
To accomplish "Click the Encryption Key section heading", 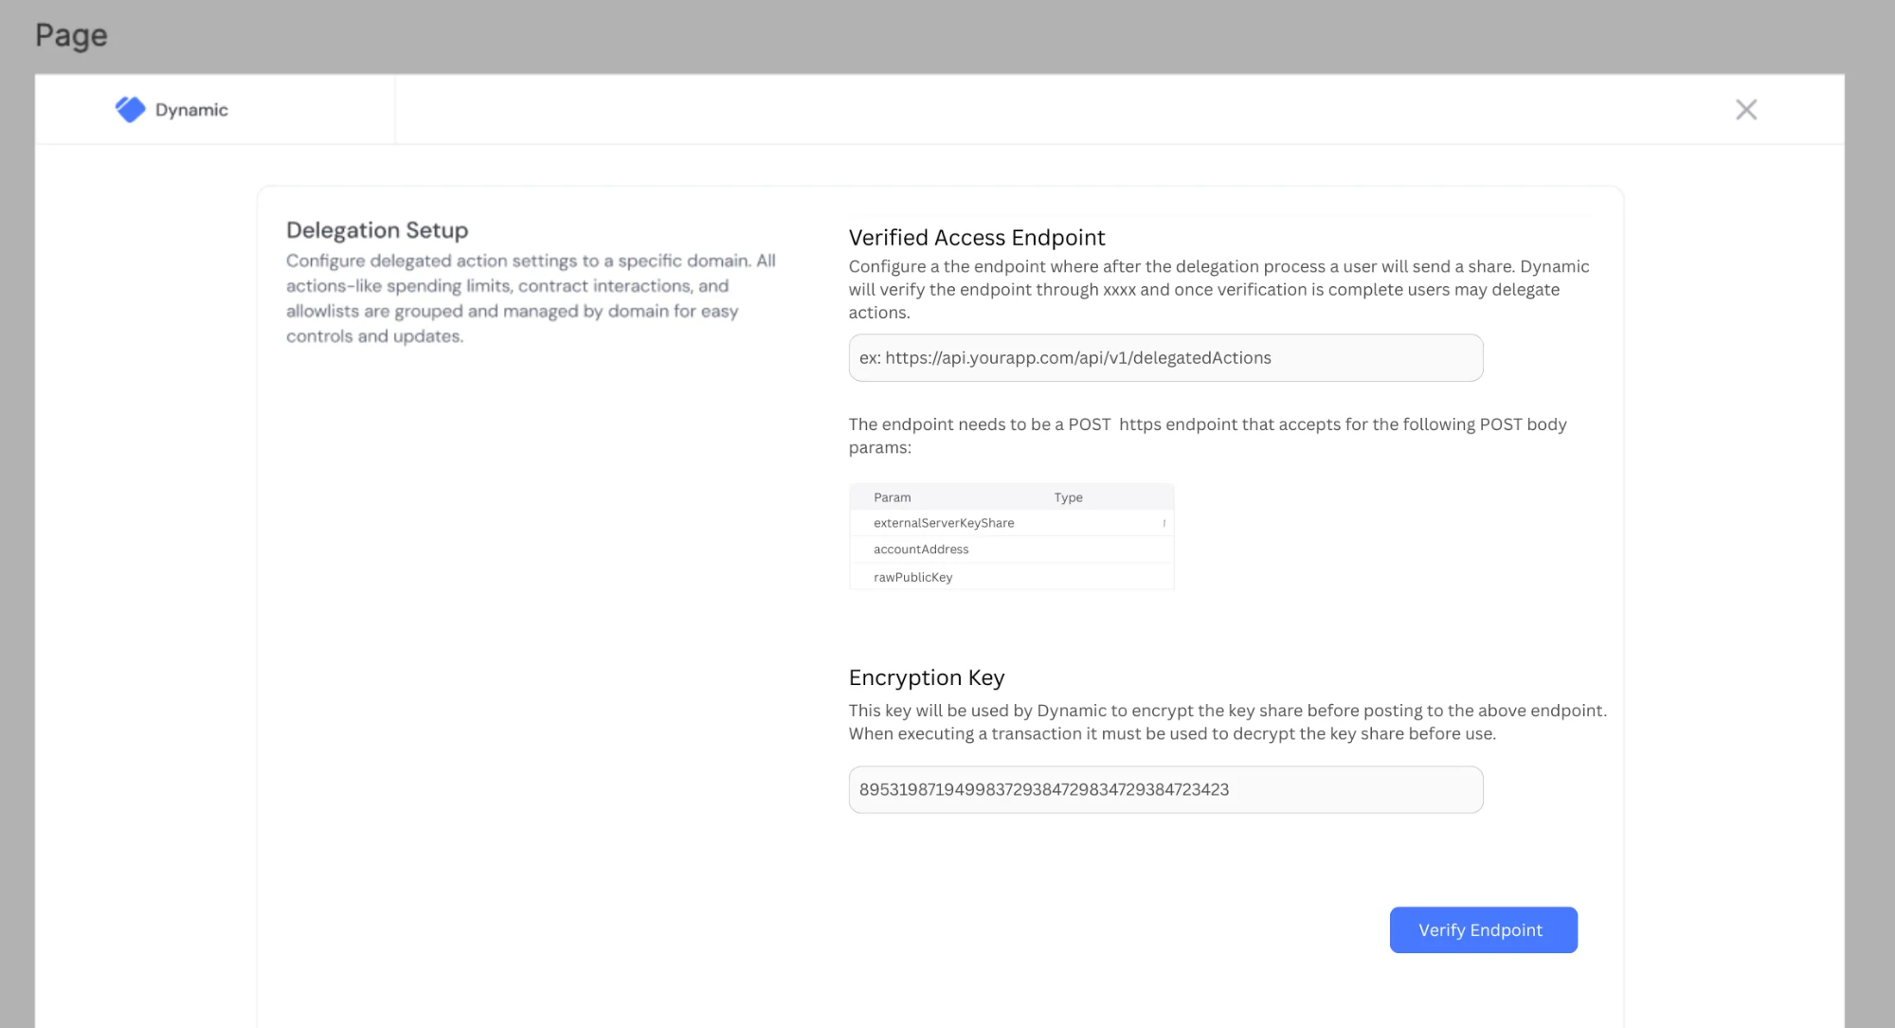I will (926, 678).
